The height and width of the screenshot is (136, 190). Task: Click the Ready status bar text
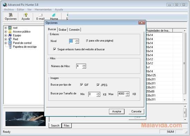(x=7, y=132)
